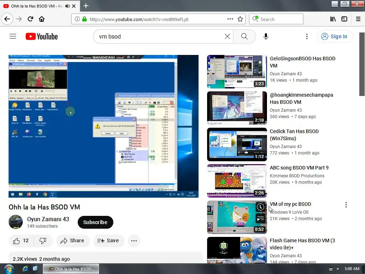This screenshot has width=365, height=274.
Task: Open 'Cedick Tan Has BSOD (Win7Simu)' title
Action: point(294,135)
